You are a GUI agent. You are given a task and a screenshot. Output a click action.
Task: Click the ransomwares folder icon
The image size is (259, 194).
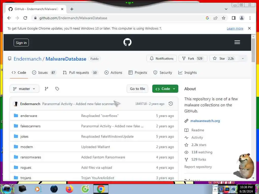16,157
